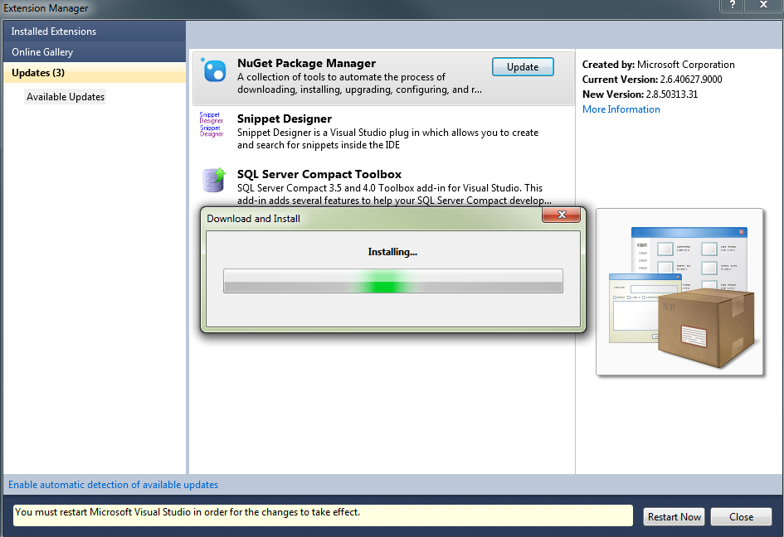784x537 pixels.
Task: Update the NuGet Package Manager extension
Action: [523, 67]
